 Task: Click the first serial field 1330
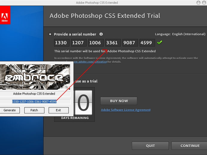pos(62,43)
